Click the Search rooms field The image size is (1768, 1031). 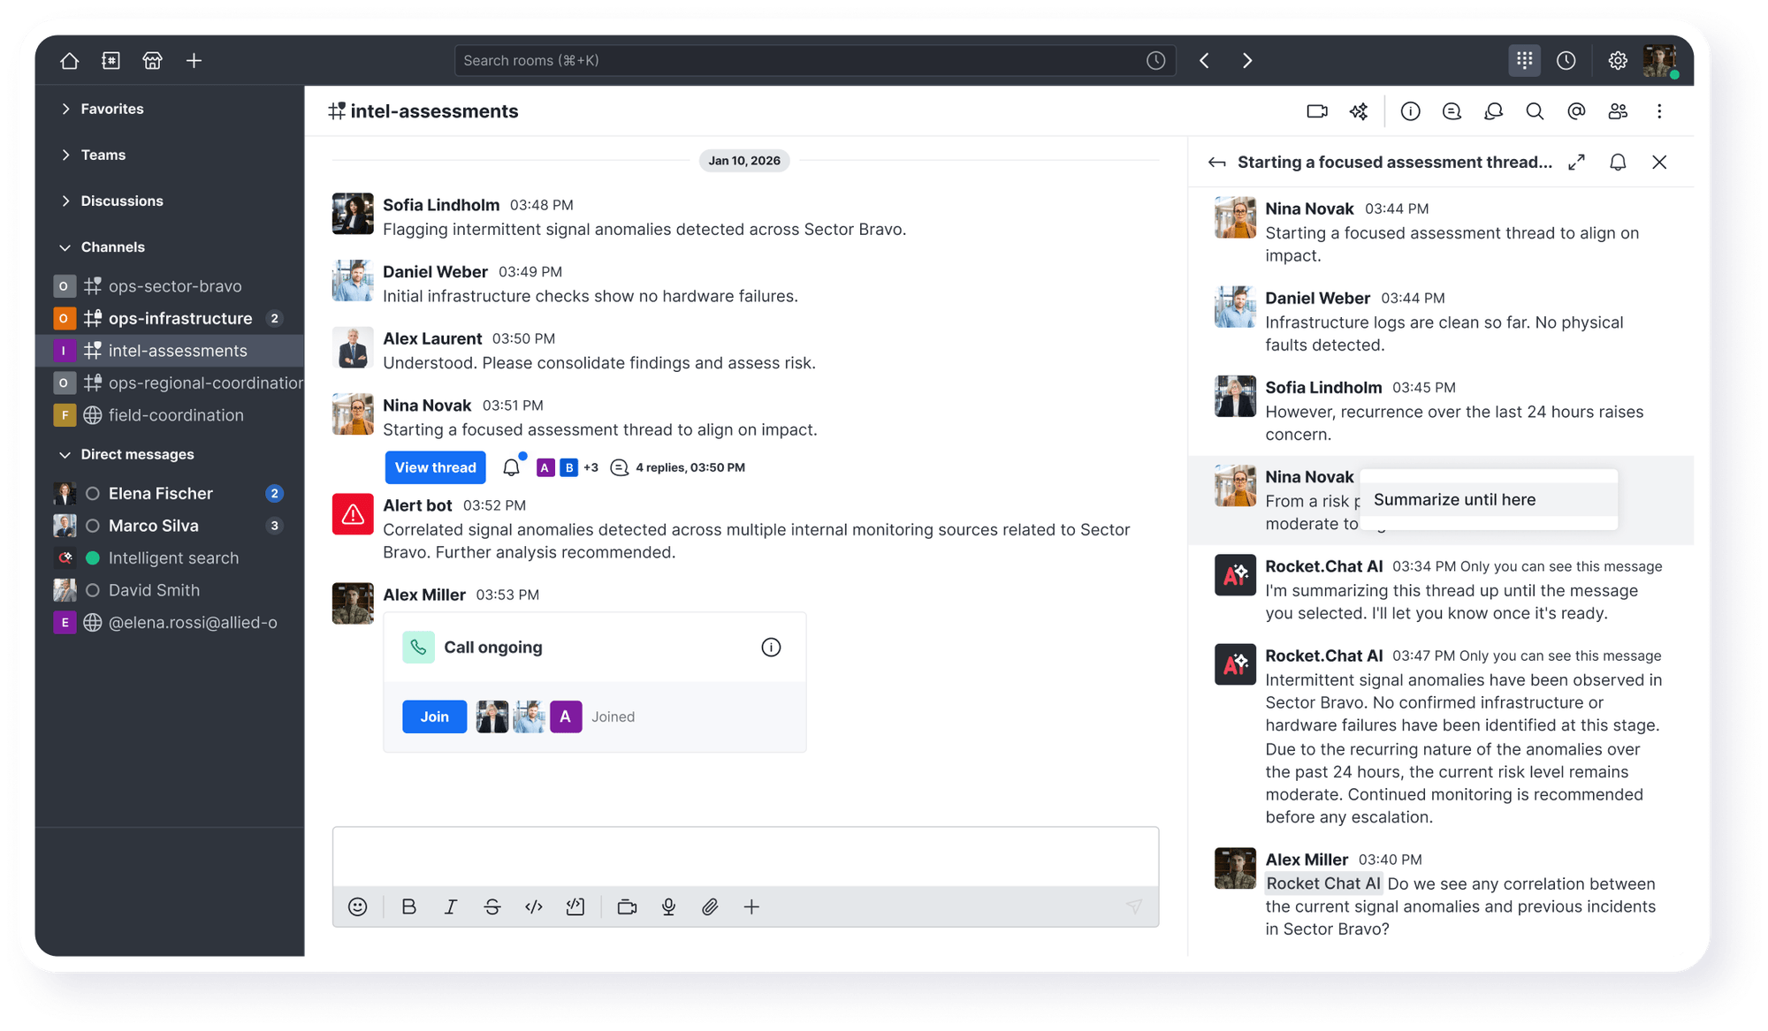point(796,60)
